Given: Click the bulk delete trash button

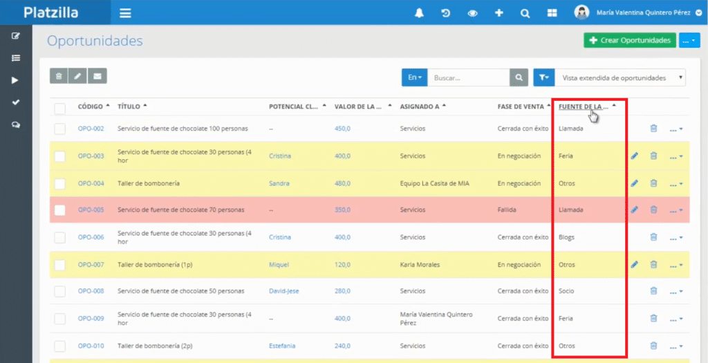Looking at the screenshot, I should click(59, 76).
